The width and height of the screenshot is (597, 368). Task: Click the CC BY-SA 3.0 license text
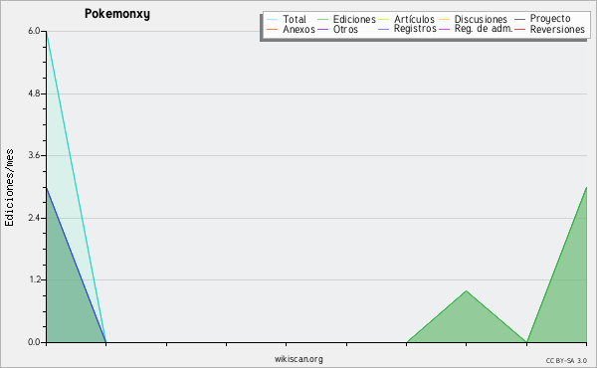pyautogui.click(x=566, y=360)
